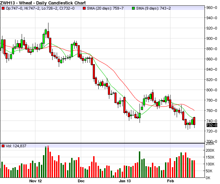Click the Vol: 124,837 label
Screen dimensions: 220x184
[x=16, y=146]
